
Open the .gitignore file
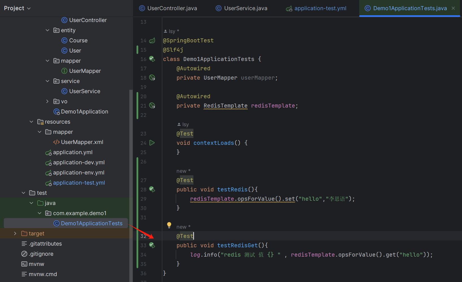click(x=41, y=253)
